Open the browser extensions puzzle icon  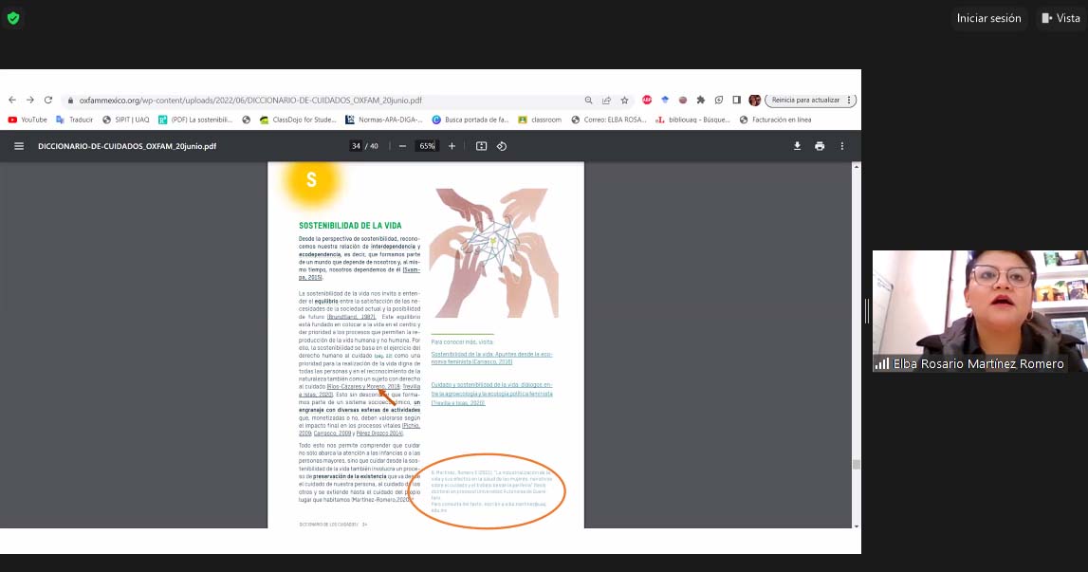point(701,100)
